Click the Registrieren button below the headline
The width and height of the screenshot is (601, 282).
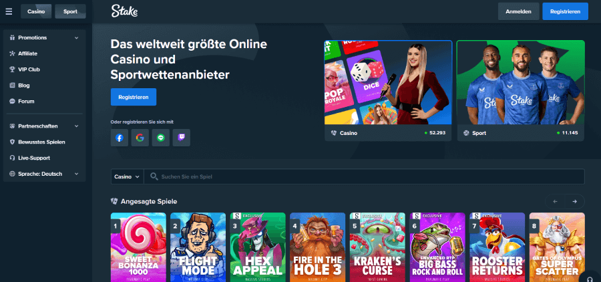[x=134, y=97]
